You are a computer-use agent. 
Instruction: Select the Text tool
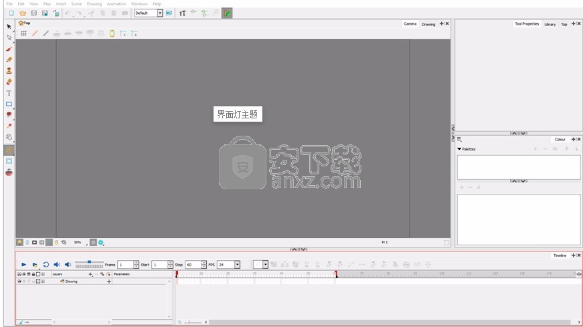tap(9, 93)
